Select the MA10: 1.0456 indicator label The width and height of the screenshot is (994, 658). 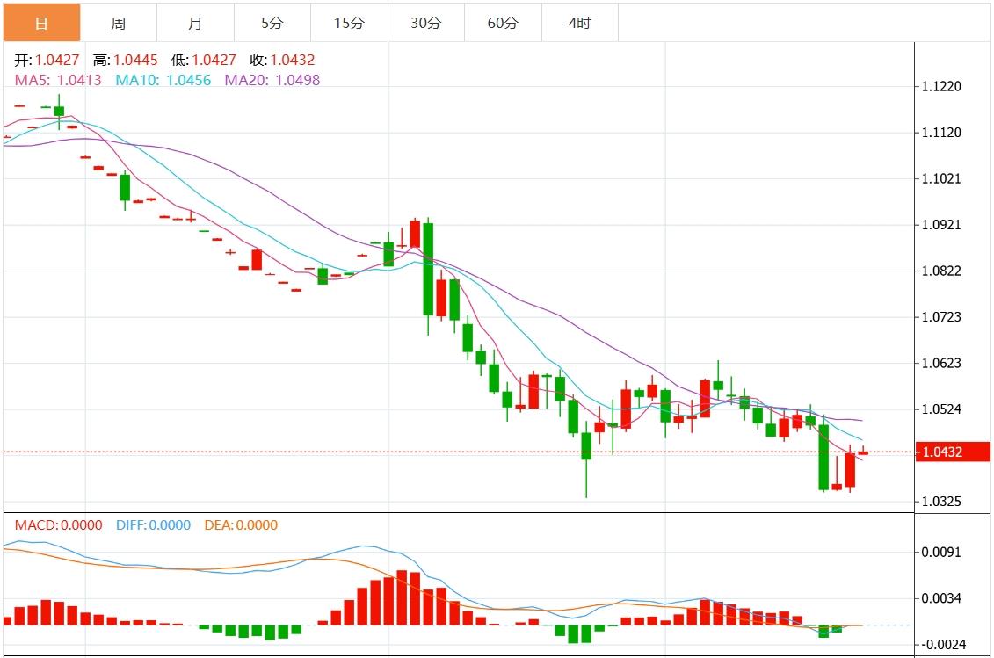pyautogui.click(x=163, y=80)
